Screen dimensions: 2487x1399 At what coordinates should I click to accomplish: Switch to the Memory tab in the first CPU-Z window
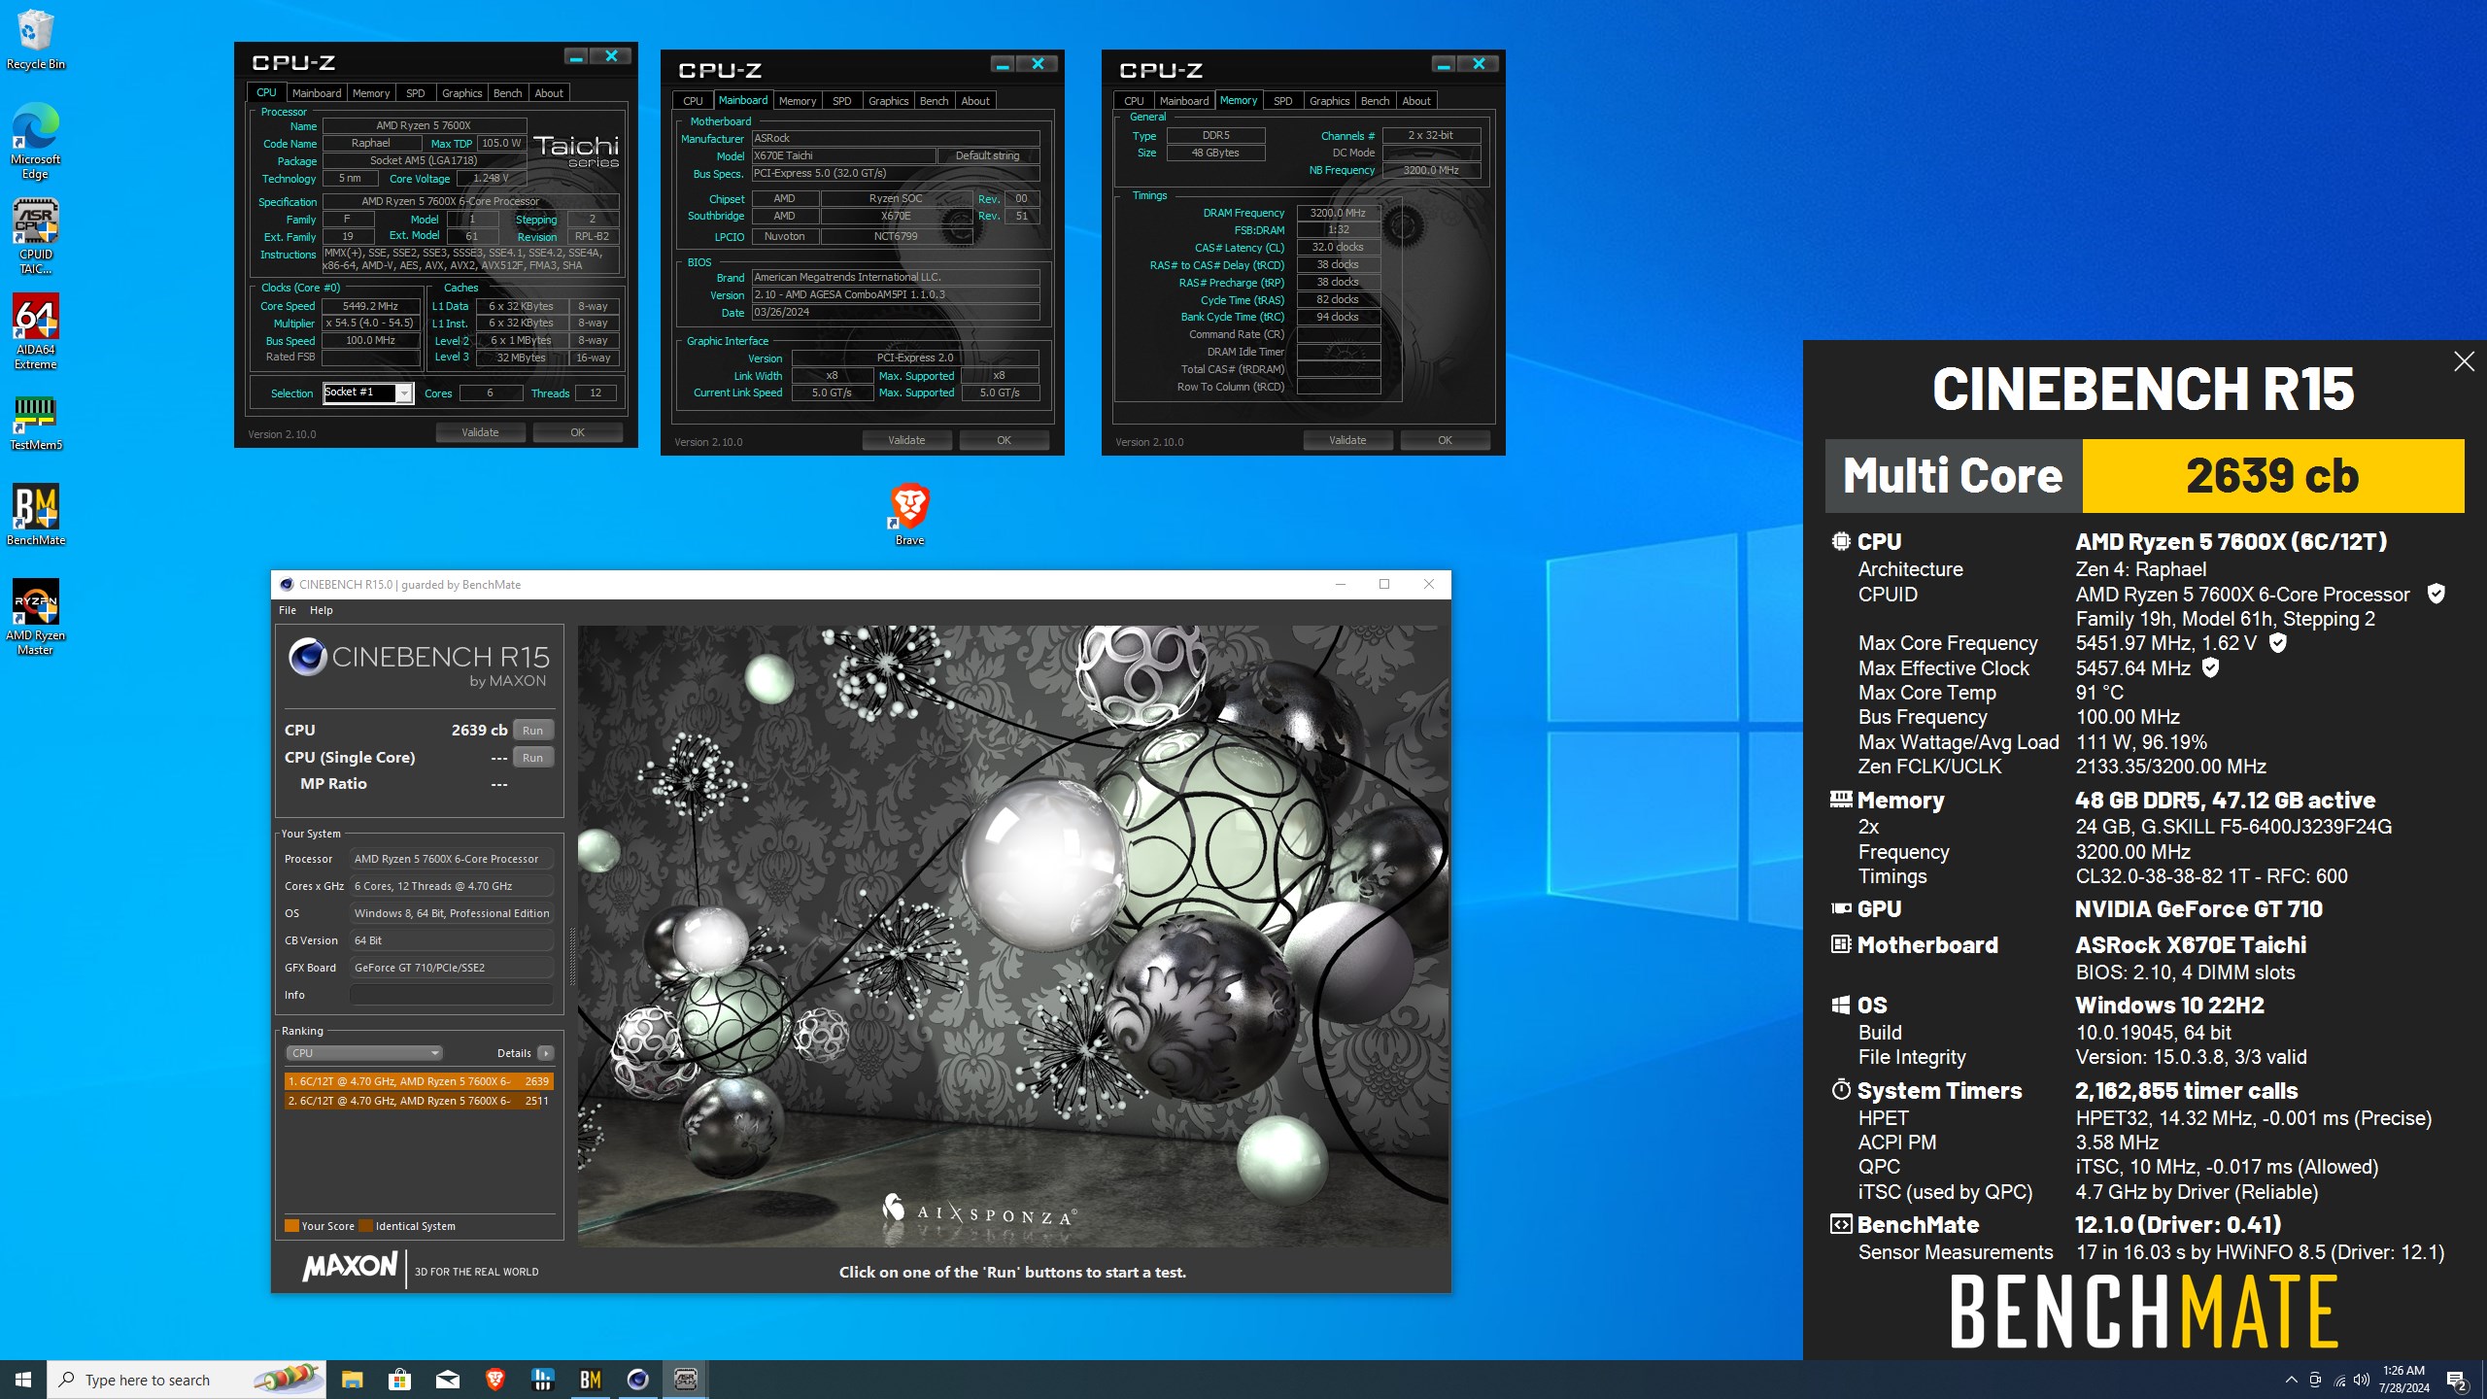[371, 93]
